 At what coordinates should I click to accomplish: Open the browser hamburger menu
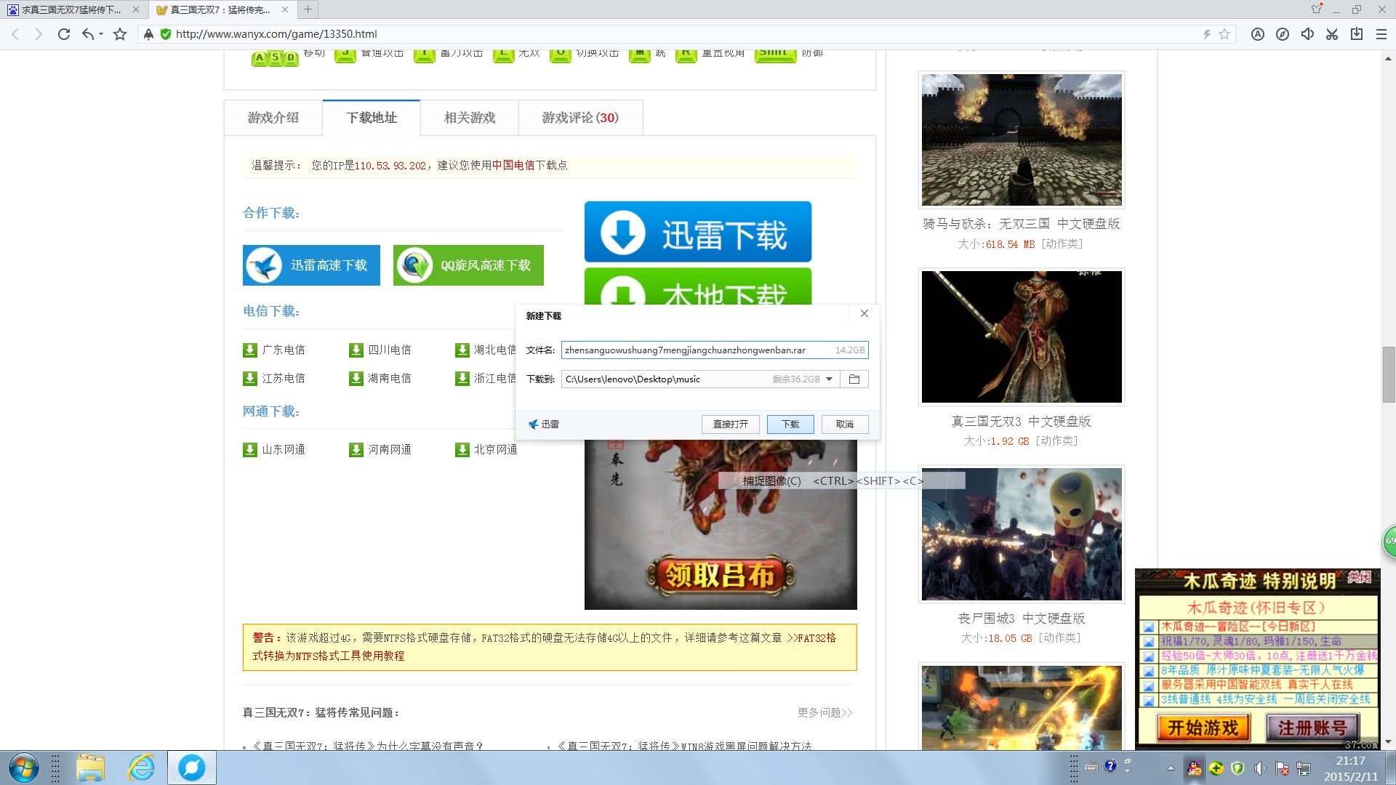(x=1381, y=34)
